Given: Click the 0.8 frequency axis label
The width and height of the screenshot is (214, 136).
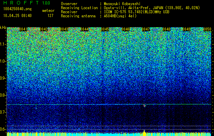Looking at the screenshot, I should click(x=2, y=95).
